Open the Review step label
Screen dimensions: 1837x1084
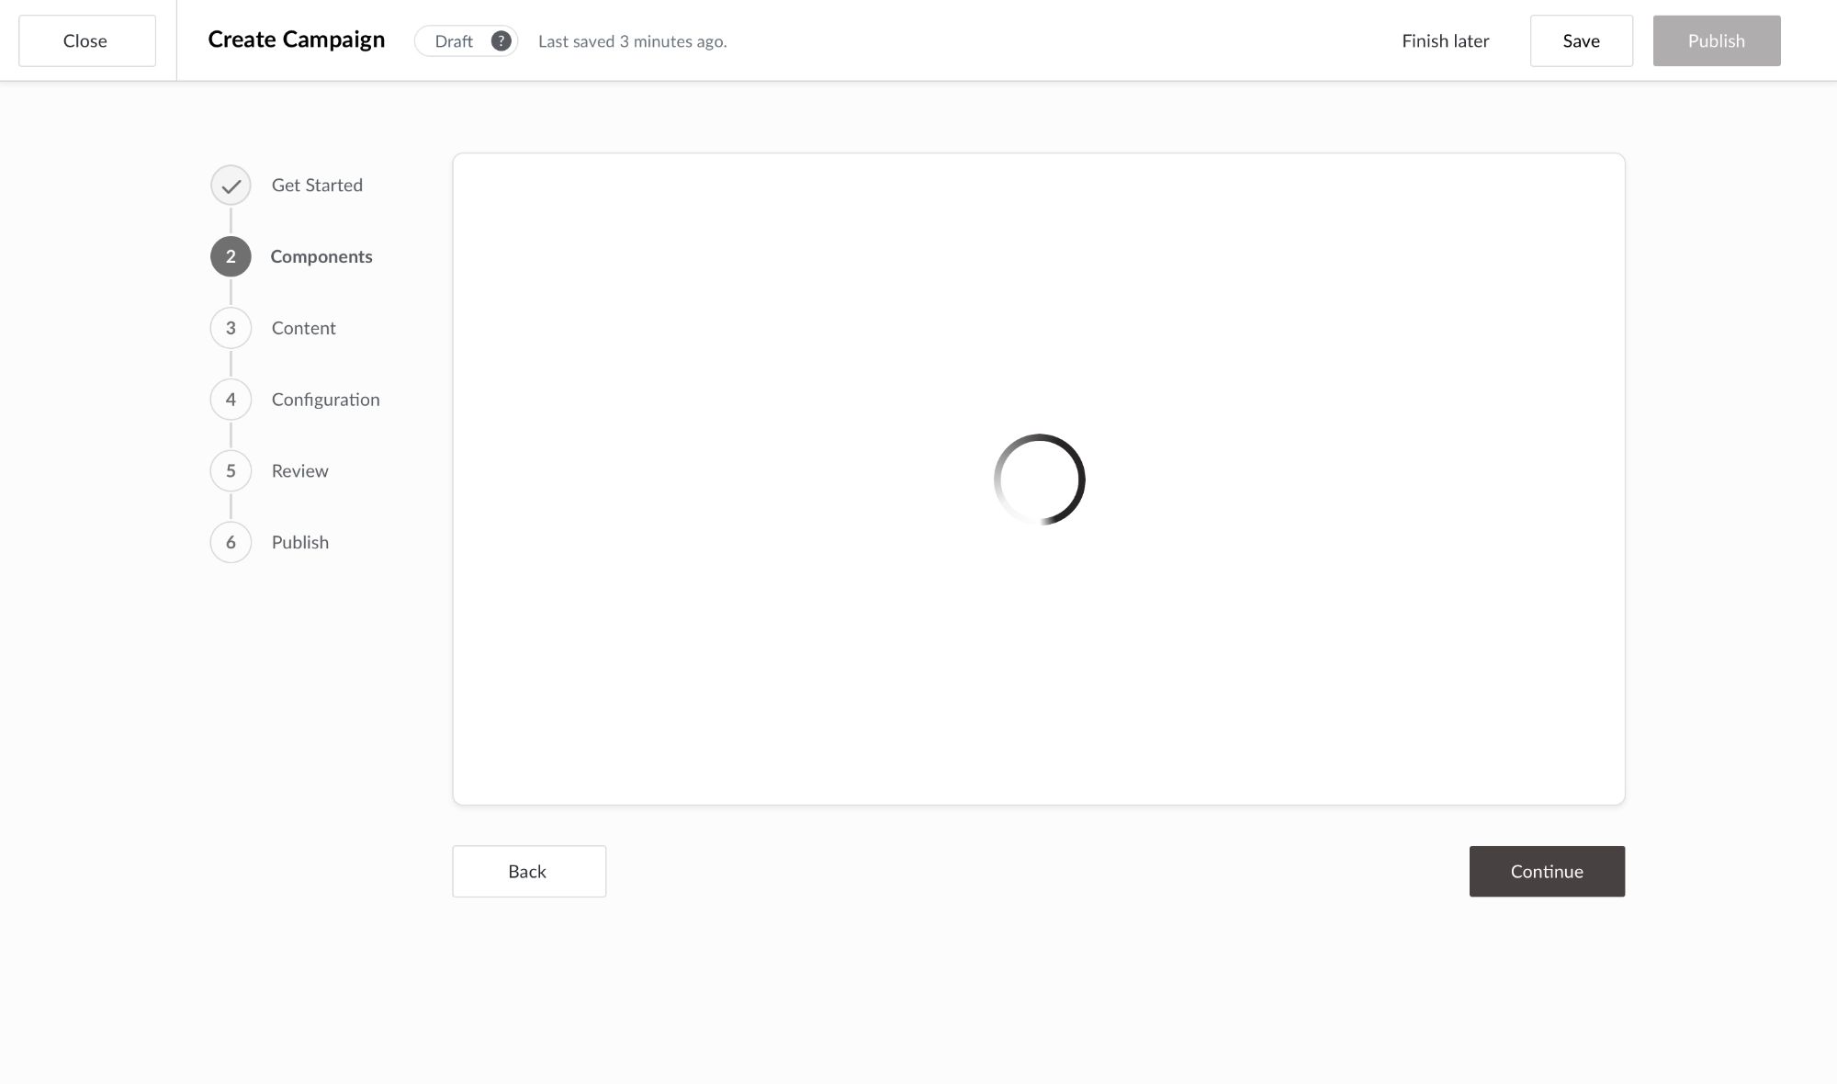click(x=299, y=471)
